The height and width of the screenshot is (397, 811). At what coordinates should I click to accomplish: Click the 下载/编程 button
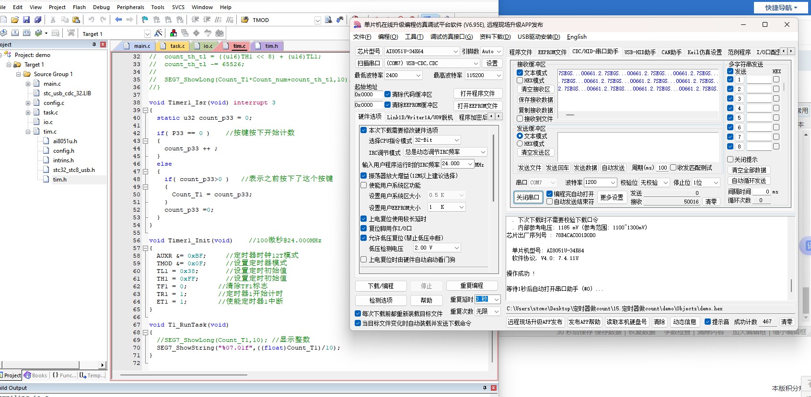tap(381, 286)
